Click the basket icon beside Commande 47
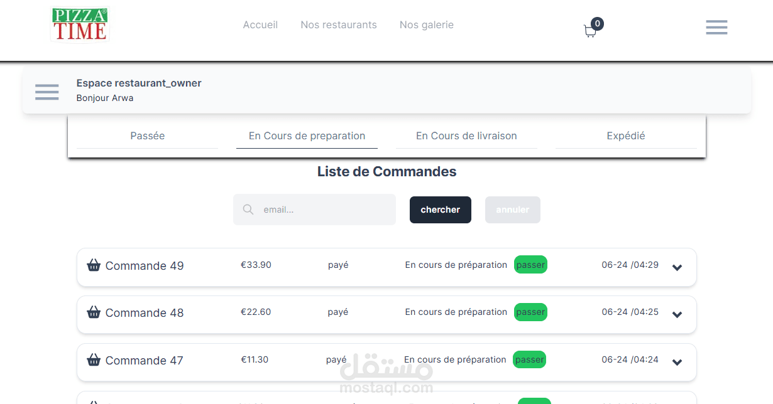The height and width of the screenshot is (404, 773). pyautogui.click(x=94, y=359)
